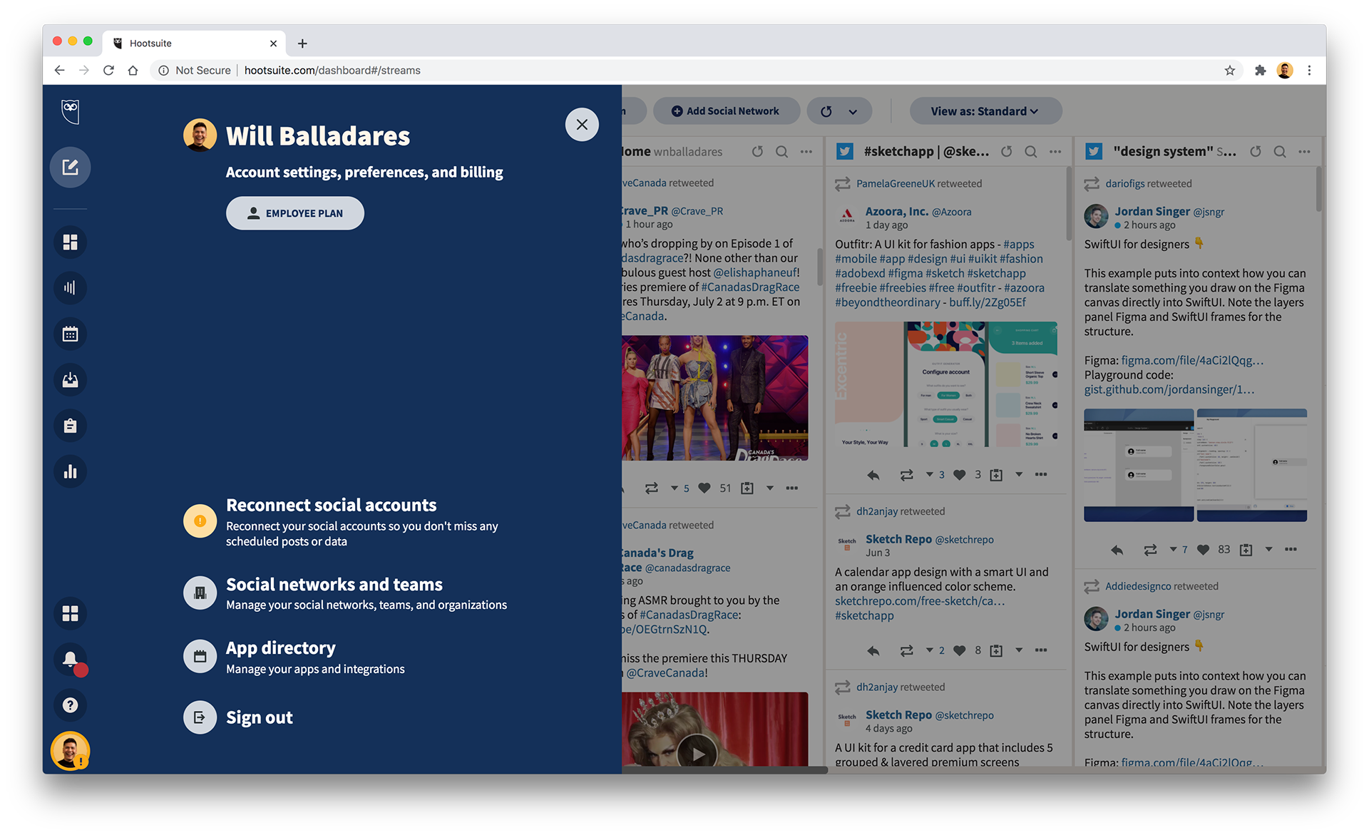
Task: Open the notifications bell
Action: click(x=70, y=660)
